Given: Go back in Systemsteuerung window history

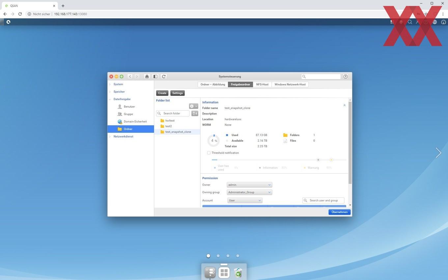Looking at the screenshot, I should coord(130,76).
